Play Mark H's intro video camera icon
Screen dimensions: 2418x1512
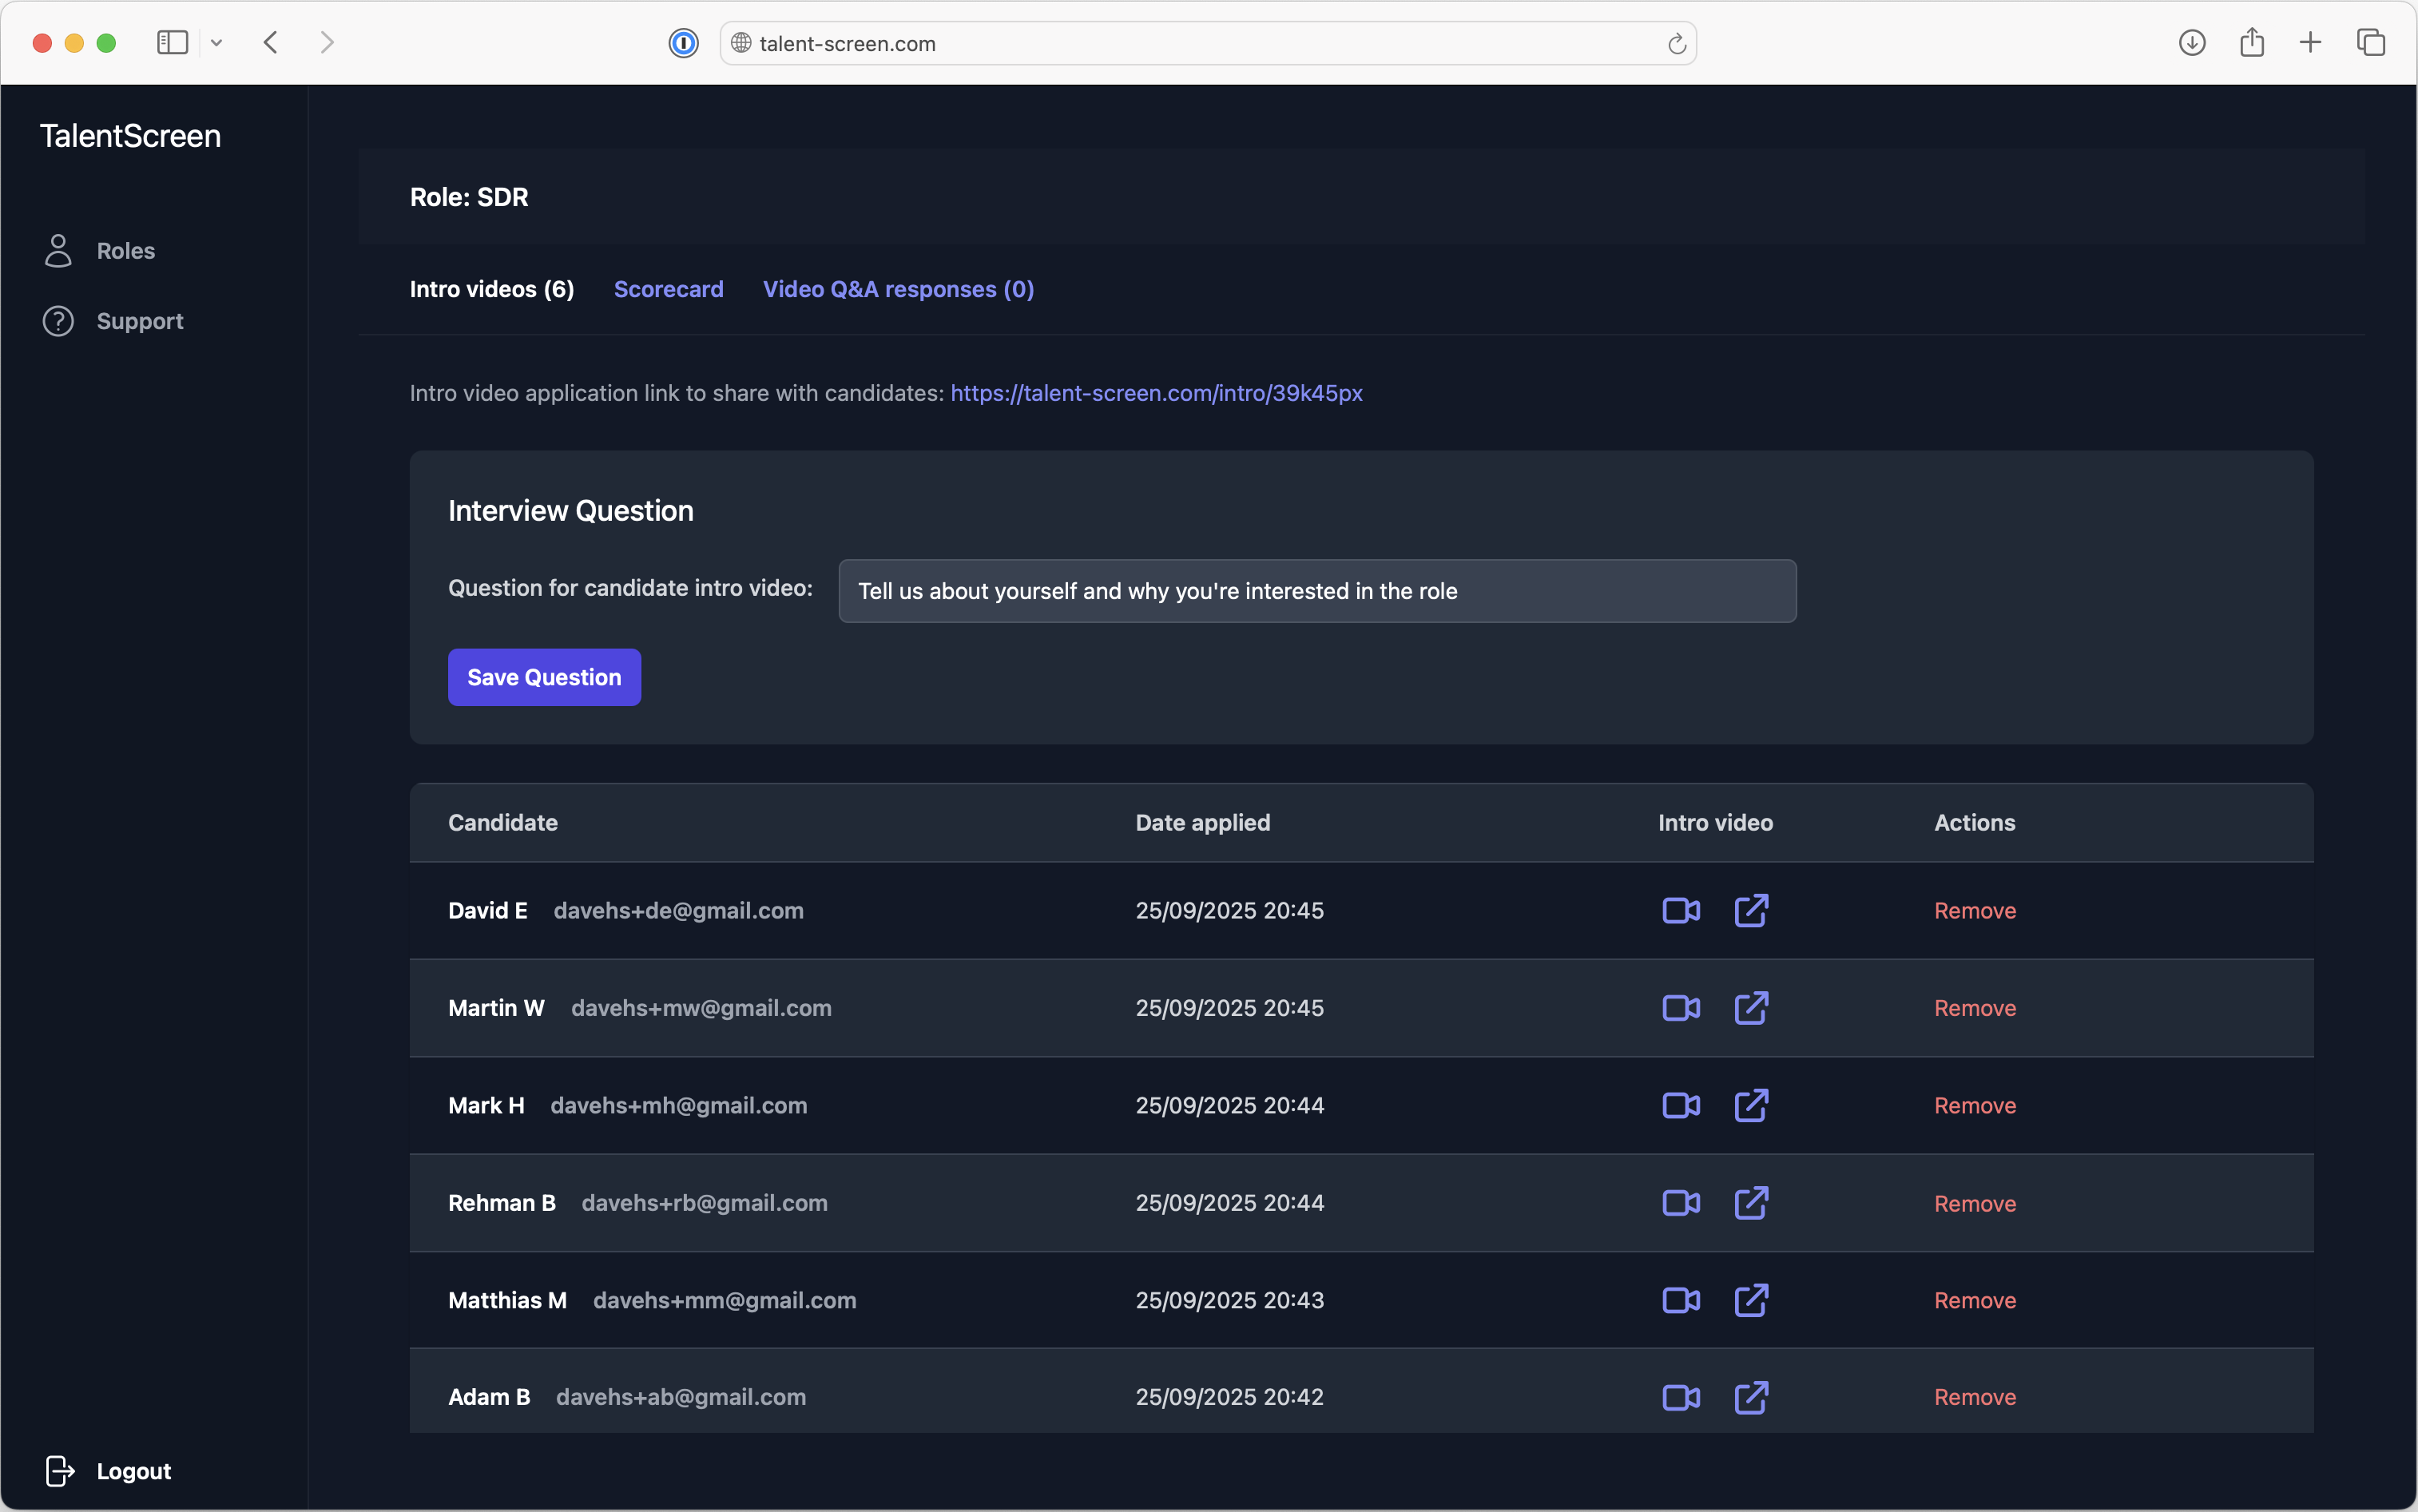[1680, 1105]
